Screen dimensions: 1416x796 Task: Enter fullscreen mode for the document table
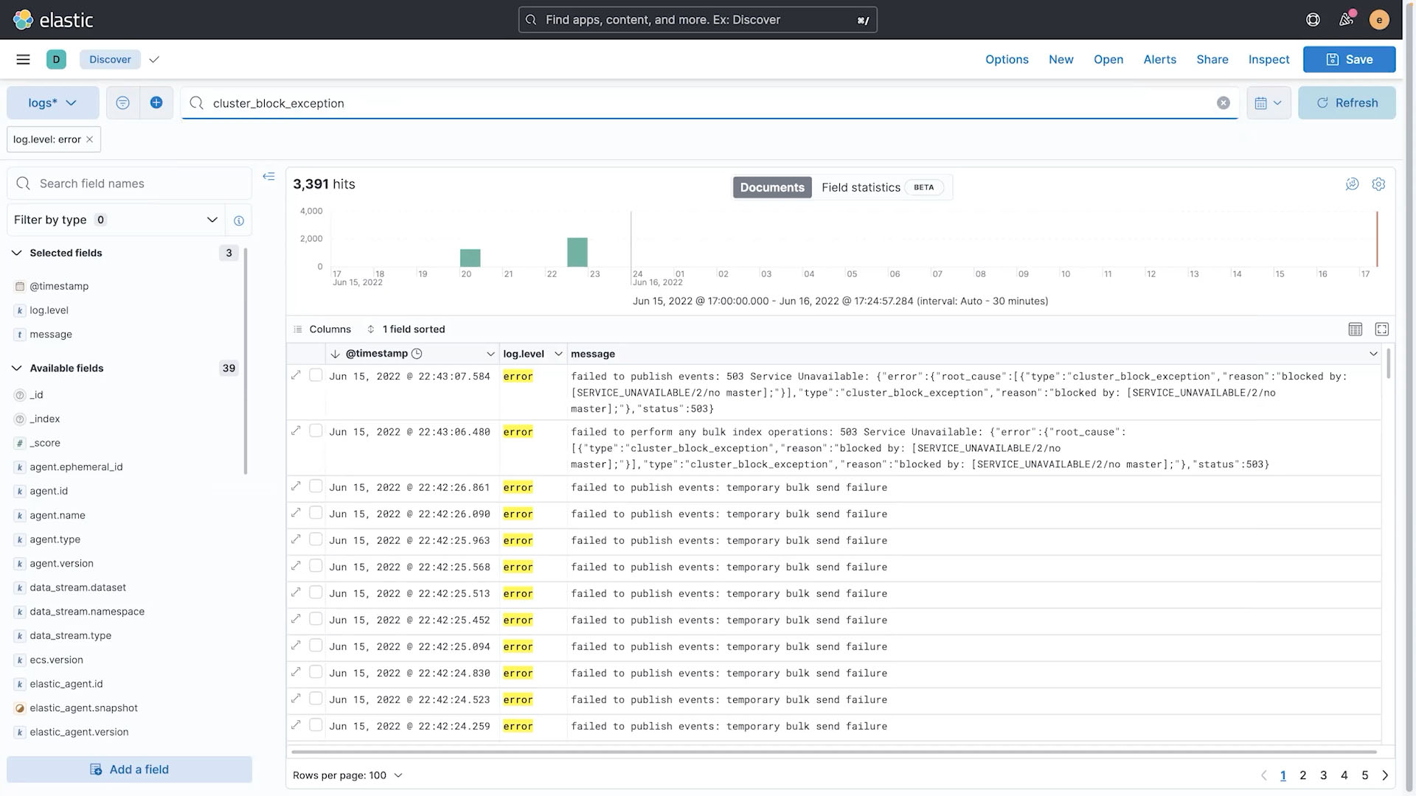pyautogui.click(x=1381, y=329)
